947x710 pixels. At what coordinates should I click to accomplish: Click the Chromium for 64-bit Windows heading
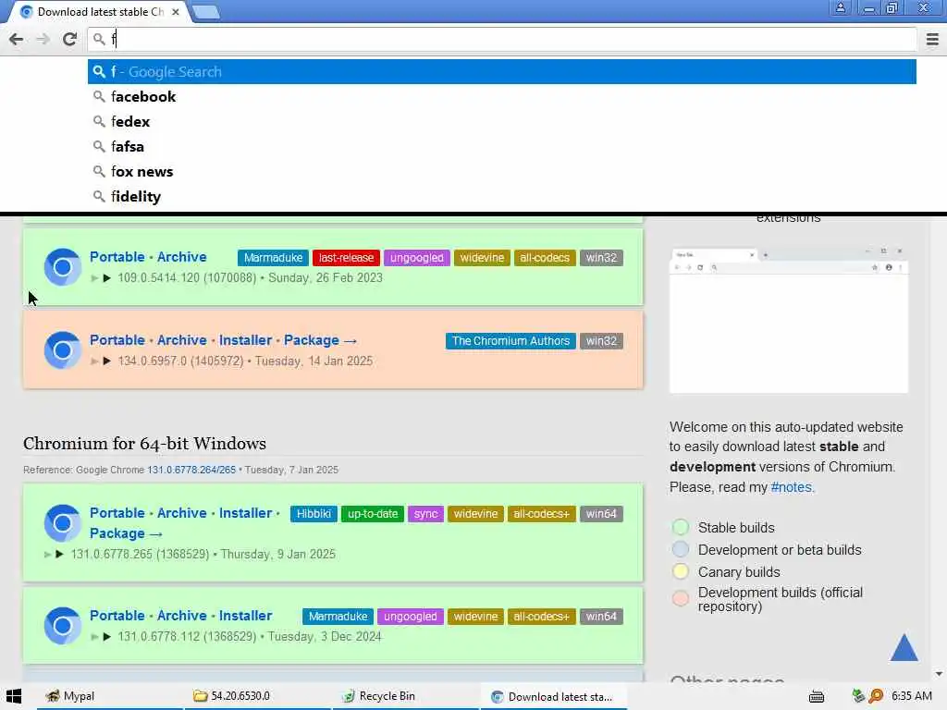(144, 444)
